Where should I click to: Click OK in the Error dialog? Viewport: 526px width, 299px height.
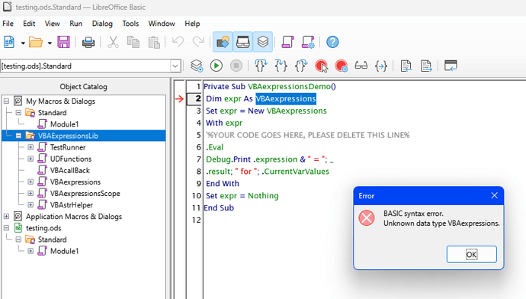coord(471,254)
